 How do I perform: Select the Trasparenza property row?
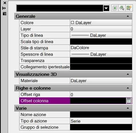(x=76, y=61)
